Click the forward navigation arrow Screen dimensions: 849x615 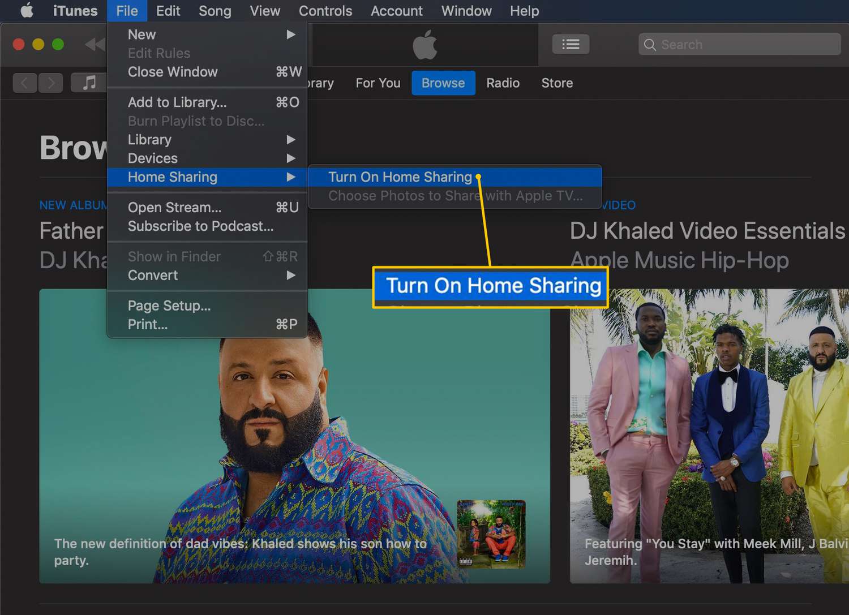[x=51, y=83]
